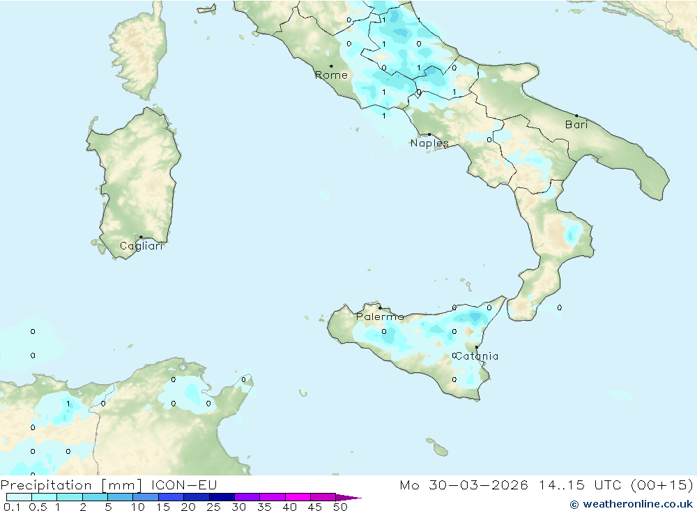Pick the 40–45 mm magenta legend swatch
Image resolution: width=697 pixels, height=511 pixels.
[x=298, y=497]
